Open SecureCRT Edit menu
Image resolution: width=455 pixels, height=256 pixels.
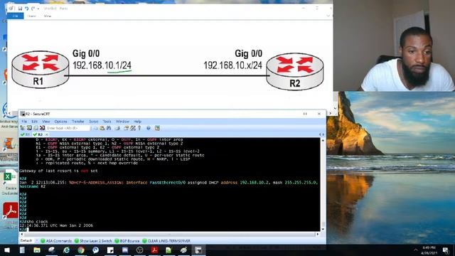tap(35, 122)
